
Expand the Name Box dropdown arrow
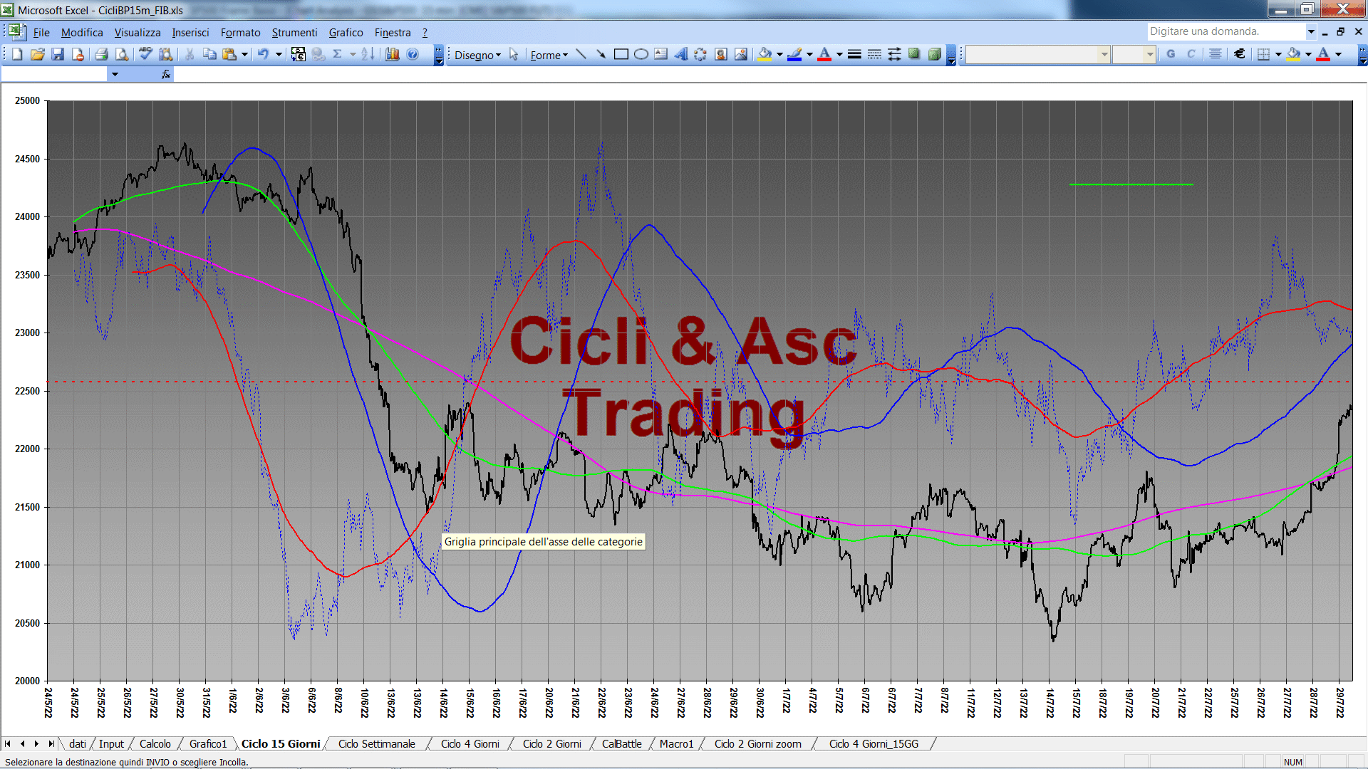[114, 74]
